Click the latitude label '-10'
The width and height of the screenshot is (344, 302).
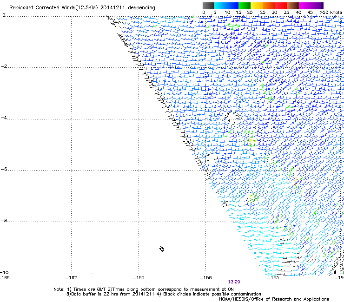[x=4, y=272]
